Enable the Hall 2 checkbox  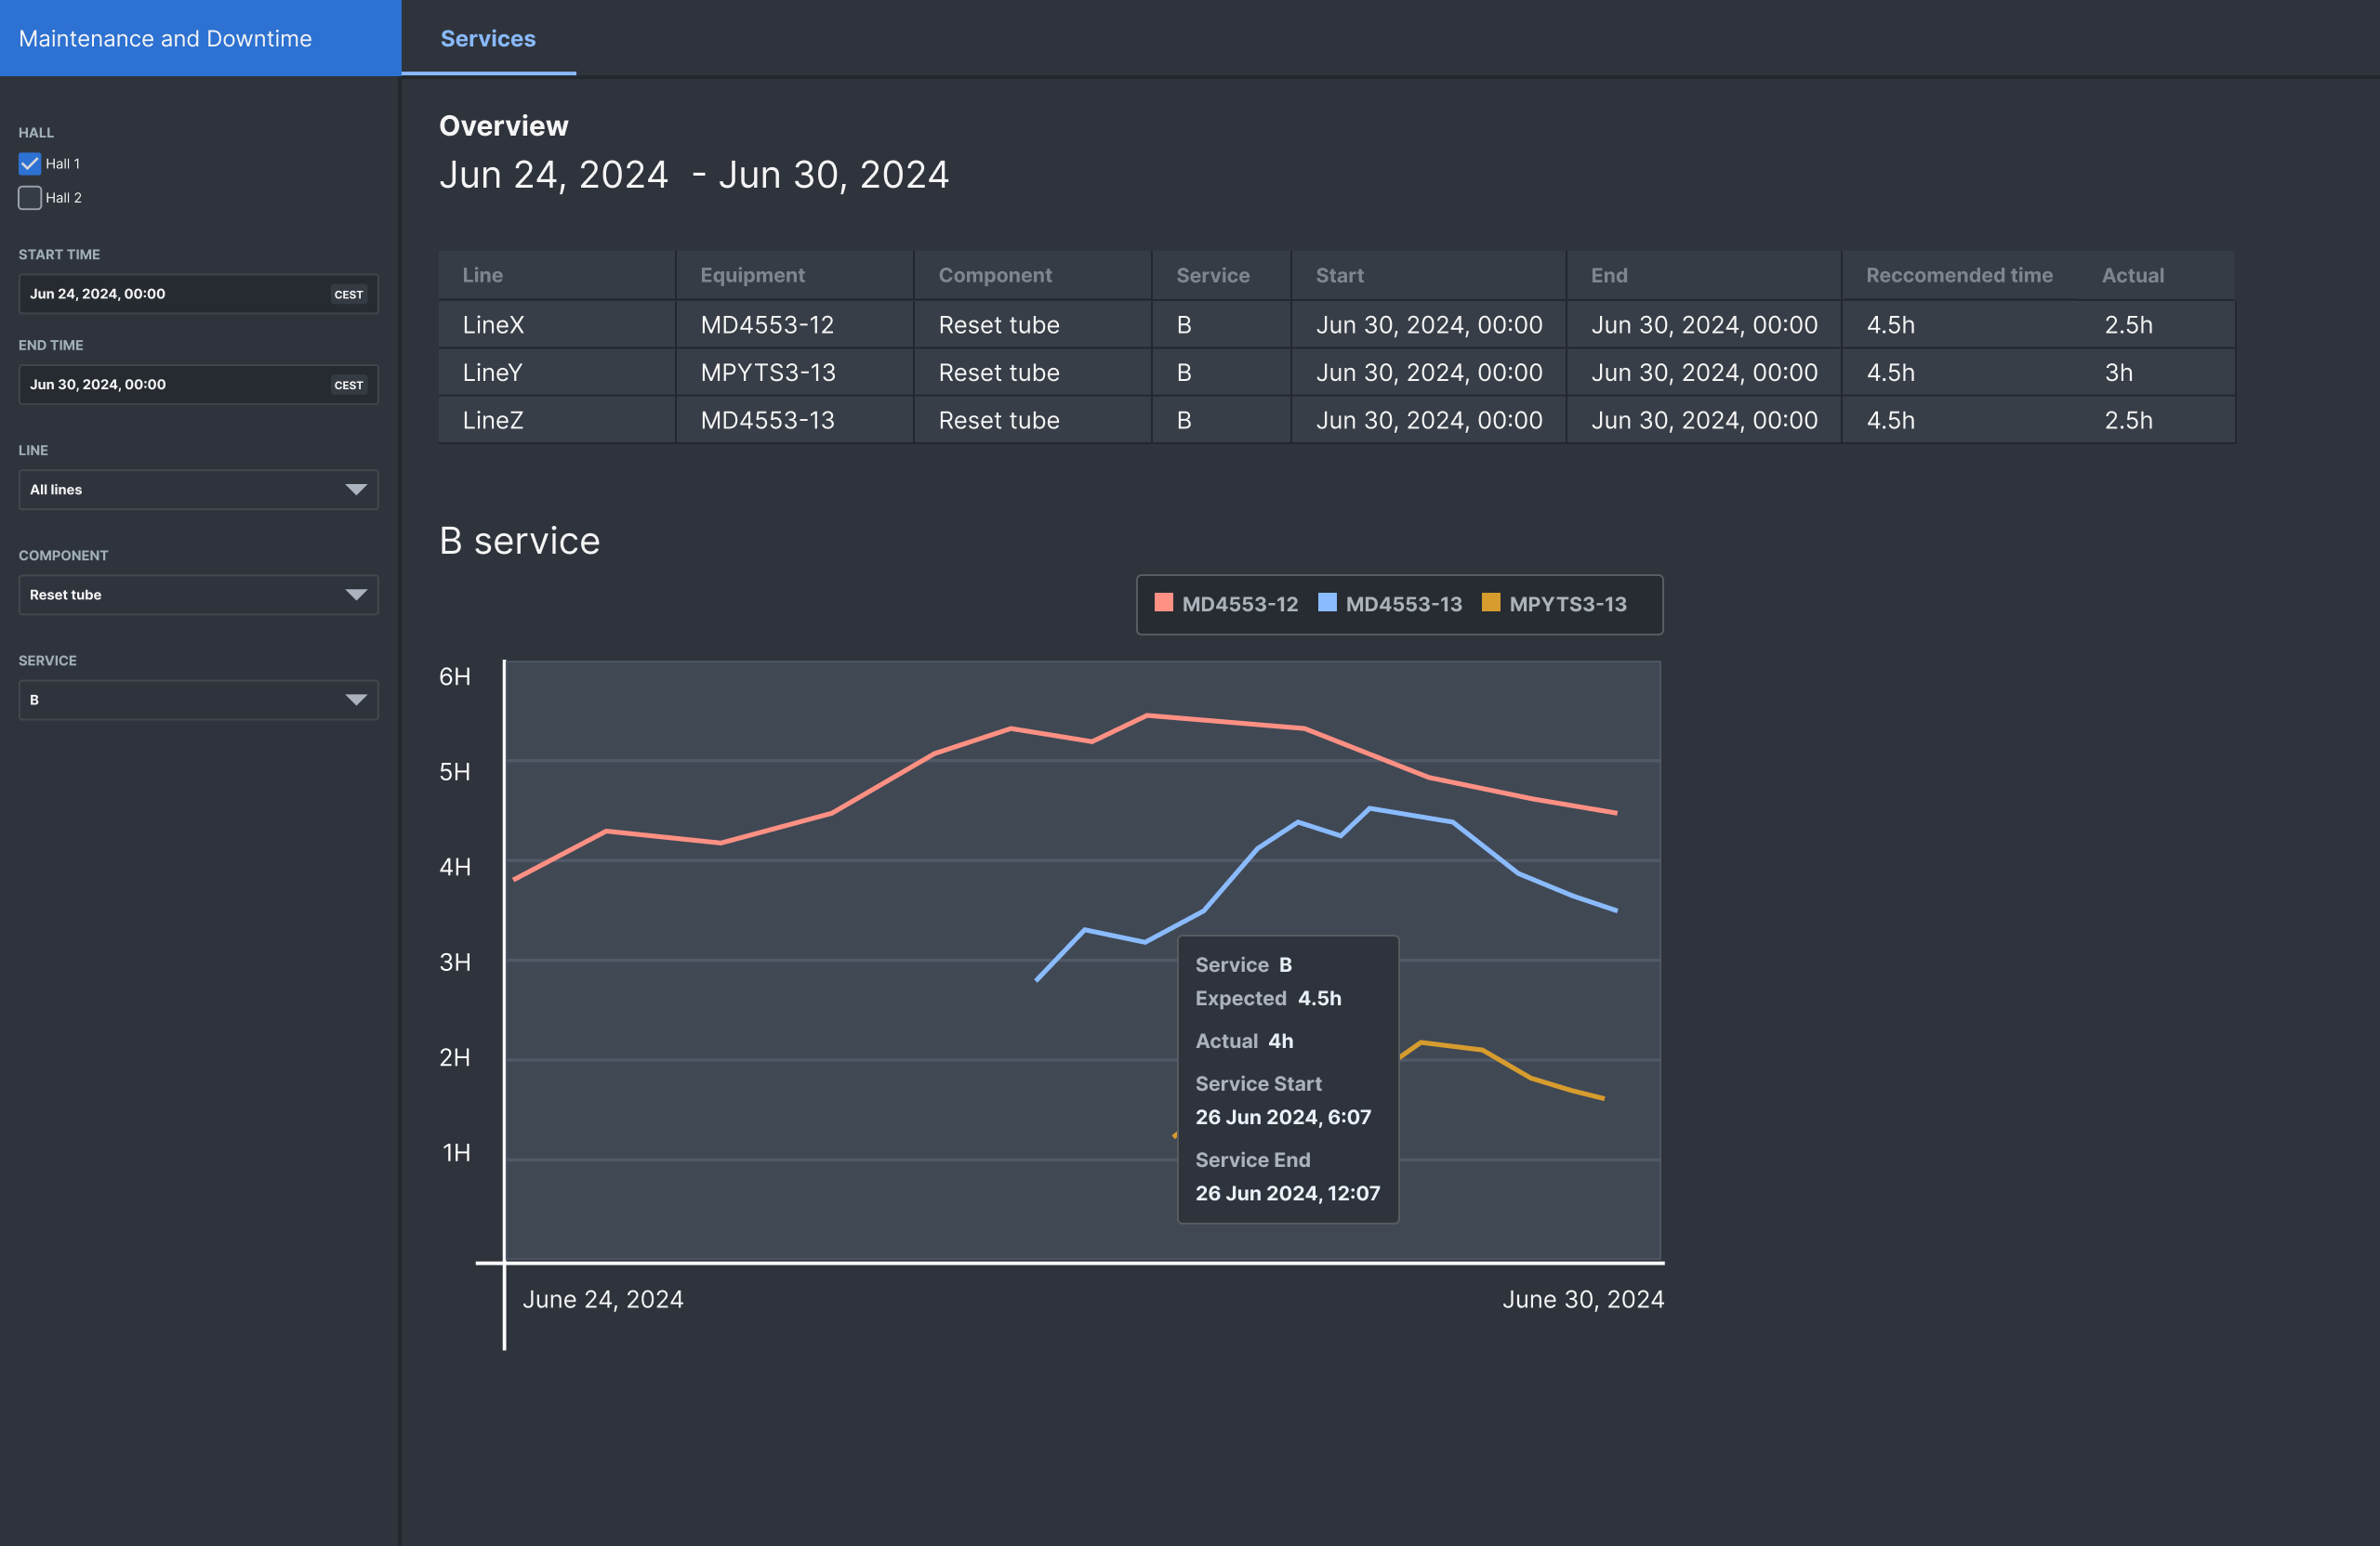(x=30, y=198)
